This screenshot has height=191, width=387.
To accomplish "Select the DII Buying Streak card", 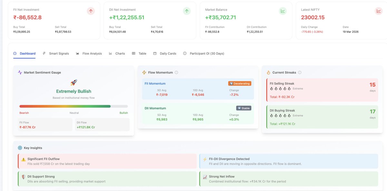I will point(322,117).
